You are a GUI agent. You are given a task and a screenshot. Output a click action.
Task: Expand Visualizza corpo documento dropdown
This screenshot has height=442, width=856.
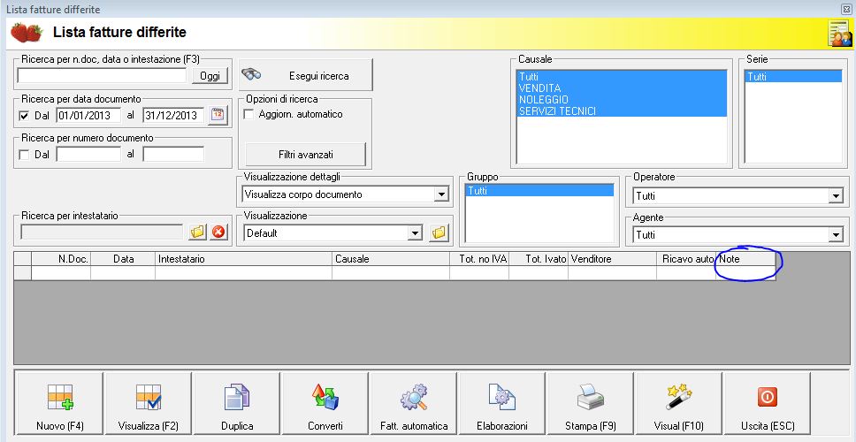(441, 194)
